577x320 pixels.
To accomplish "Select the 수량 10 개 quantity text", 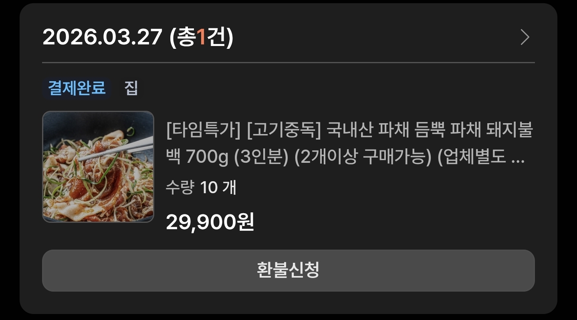I will pos(201,187).
